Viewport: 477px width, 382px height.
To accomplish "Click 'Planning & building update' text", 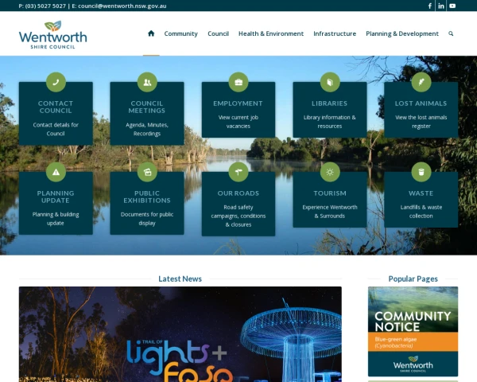I will pyautogui.click(x=56, y=219).
